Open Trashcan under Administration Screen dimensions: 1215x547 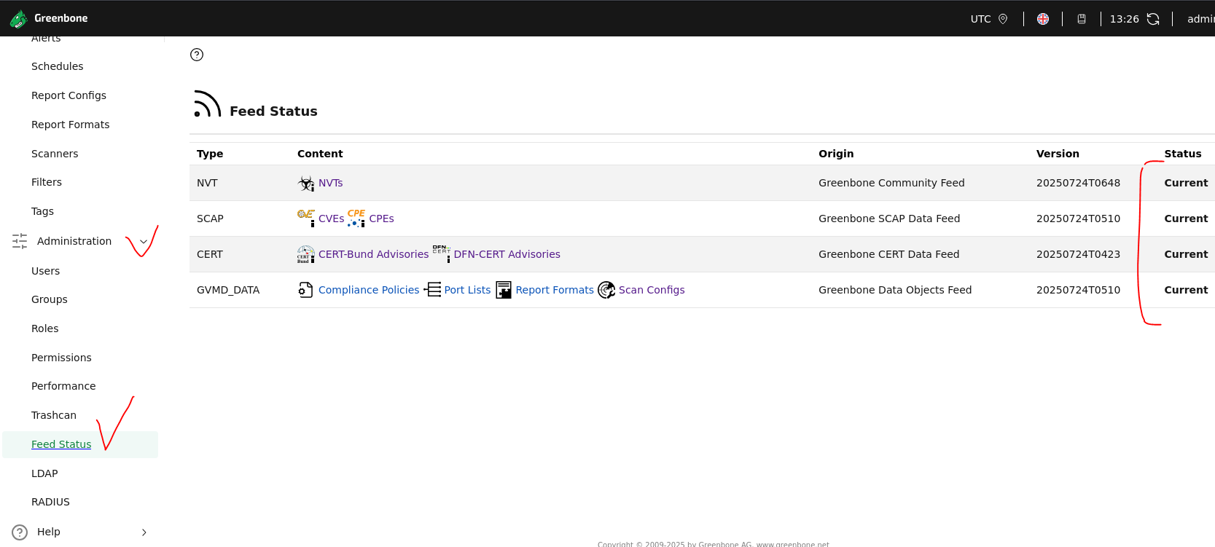coord(54,415)
